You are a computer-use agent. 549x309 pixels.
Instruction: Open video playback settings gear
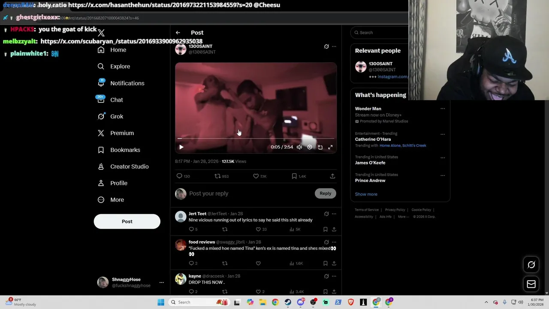pyautogui.click(x=310, y=147)
